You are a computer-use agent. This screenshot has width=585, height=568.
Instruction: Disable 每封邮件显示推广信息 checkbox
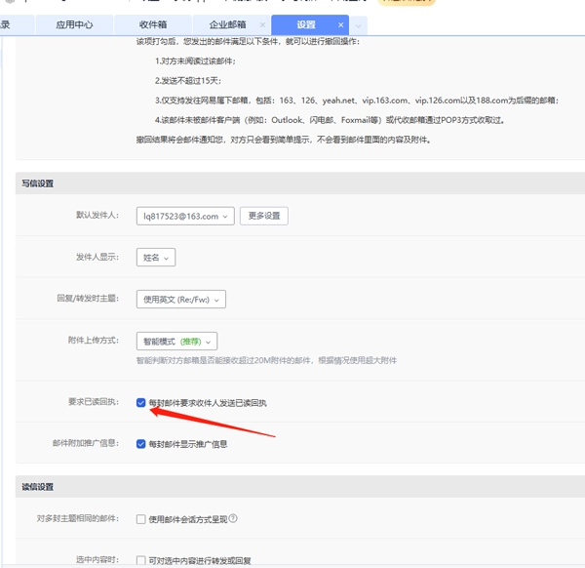click(141, 443)
